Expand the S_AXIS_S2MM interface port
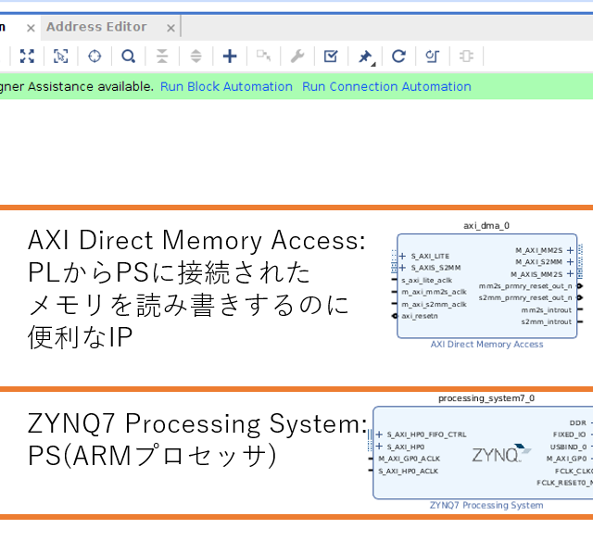The height and width of the screenshot is (554, 593). [403, 268]
